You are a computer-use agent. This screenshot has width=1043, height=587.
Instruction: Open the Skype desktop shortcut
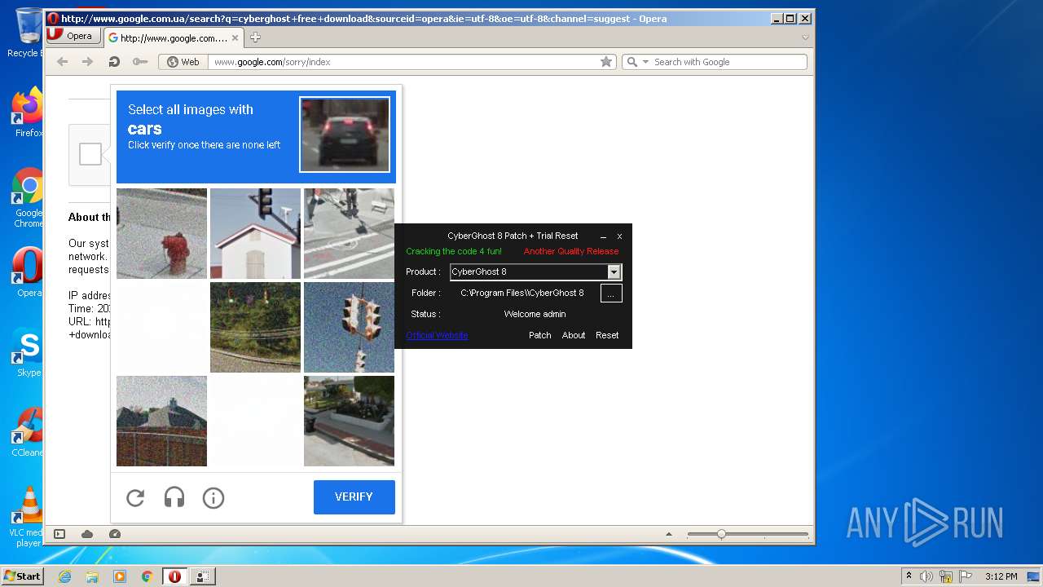tap(28, 352)
